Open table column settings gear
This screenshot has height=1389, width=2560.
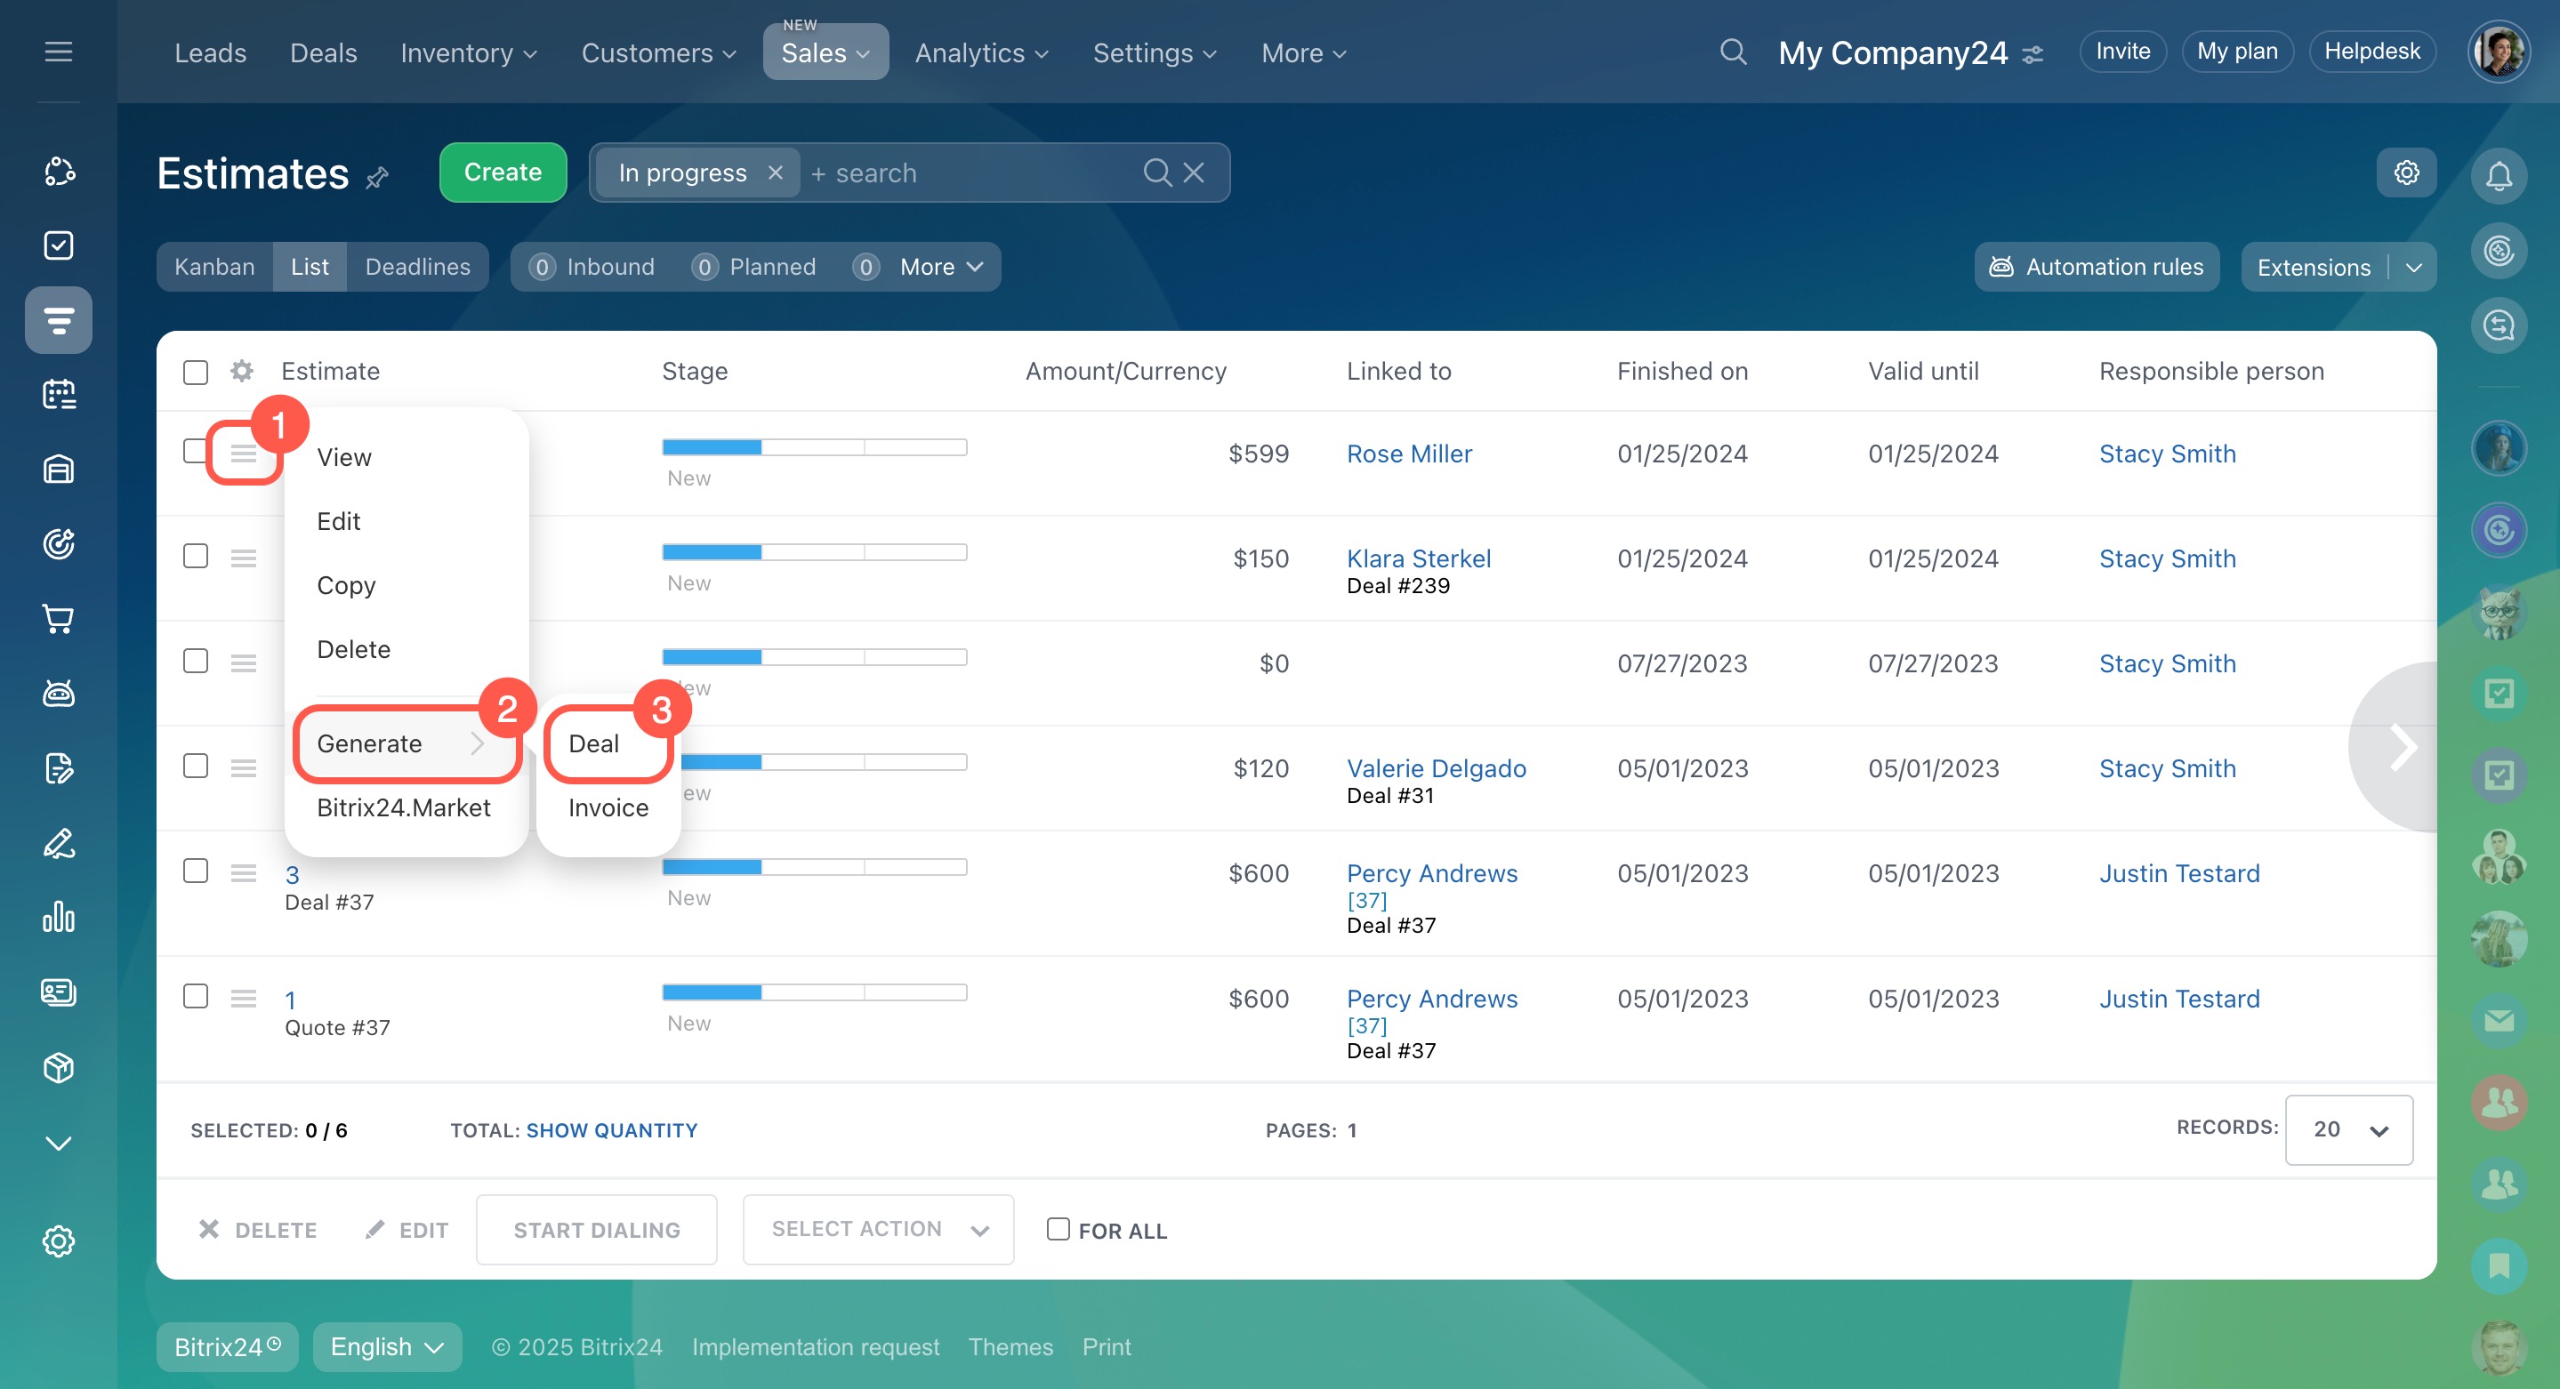tap(241, 371)
